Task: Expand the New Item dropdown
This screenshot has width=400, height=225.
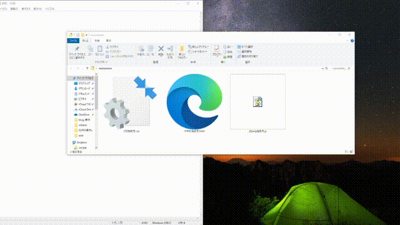Action: point(199,47)
